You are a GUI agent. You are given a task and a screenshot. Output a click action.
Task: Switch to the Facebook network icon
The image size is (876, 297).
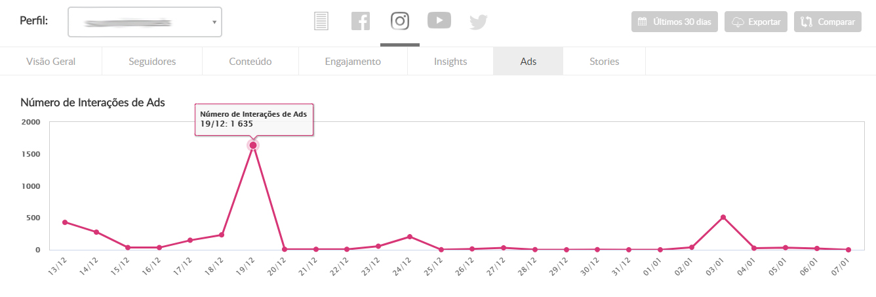point(361,22)
